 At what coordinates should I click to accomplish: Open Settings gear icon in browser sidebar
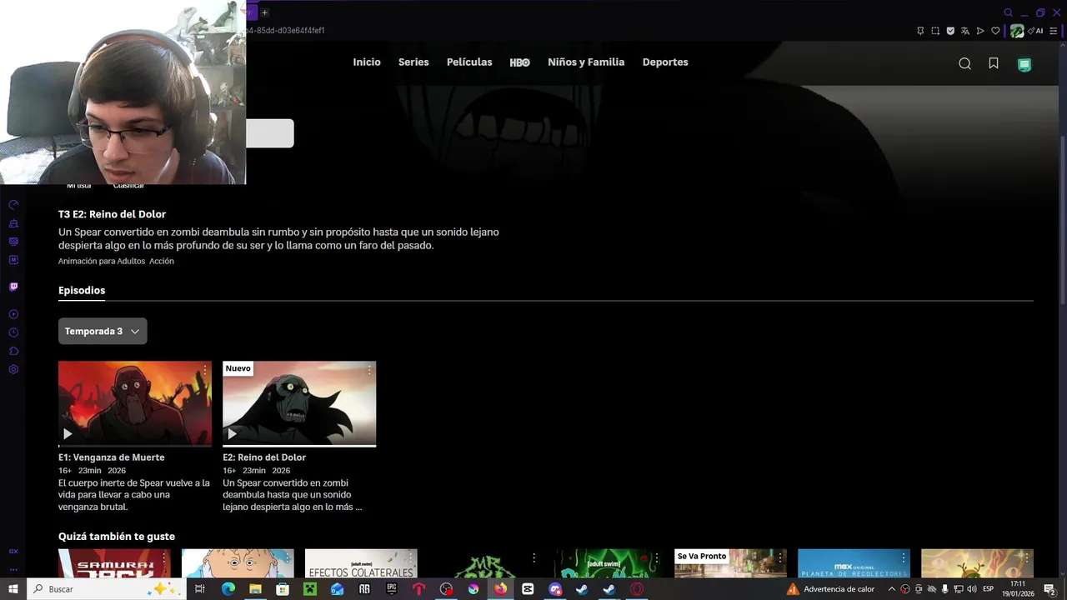(13, 369)
